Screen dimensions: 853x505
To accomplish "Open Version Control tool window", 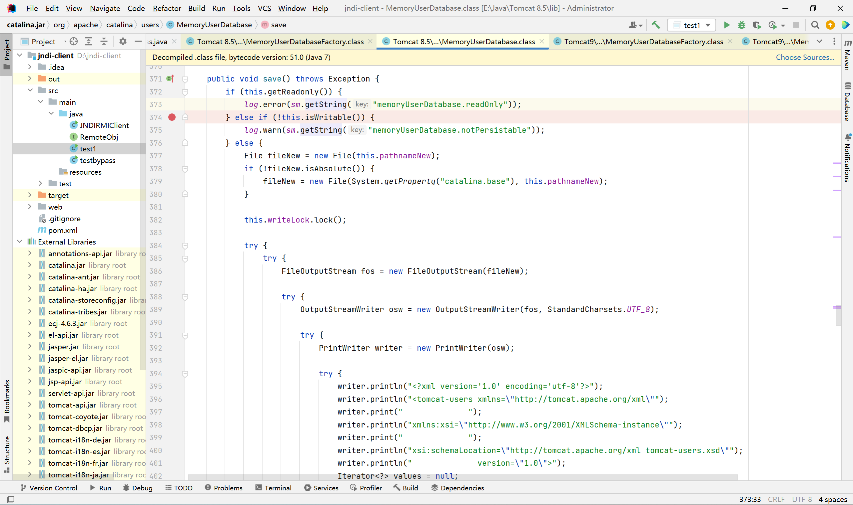I will (x=49, y=488).
